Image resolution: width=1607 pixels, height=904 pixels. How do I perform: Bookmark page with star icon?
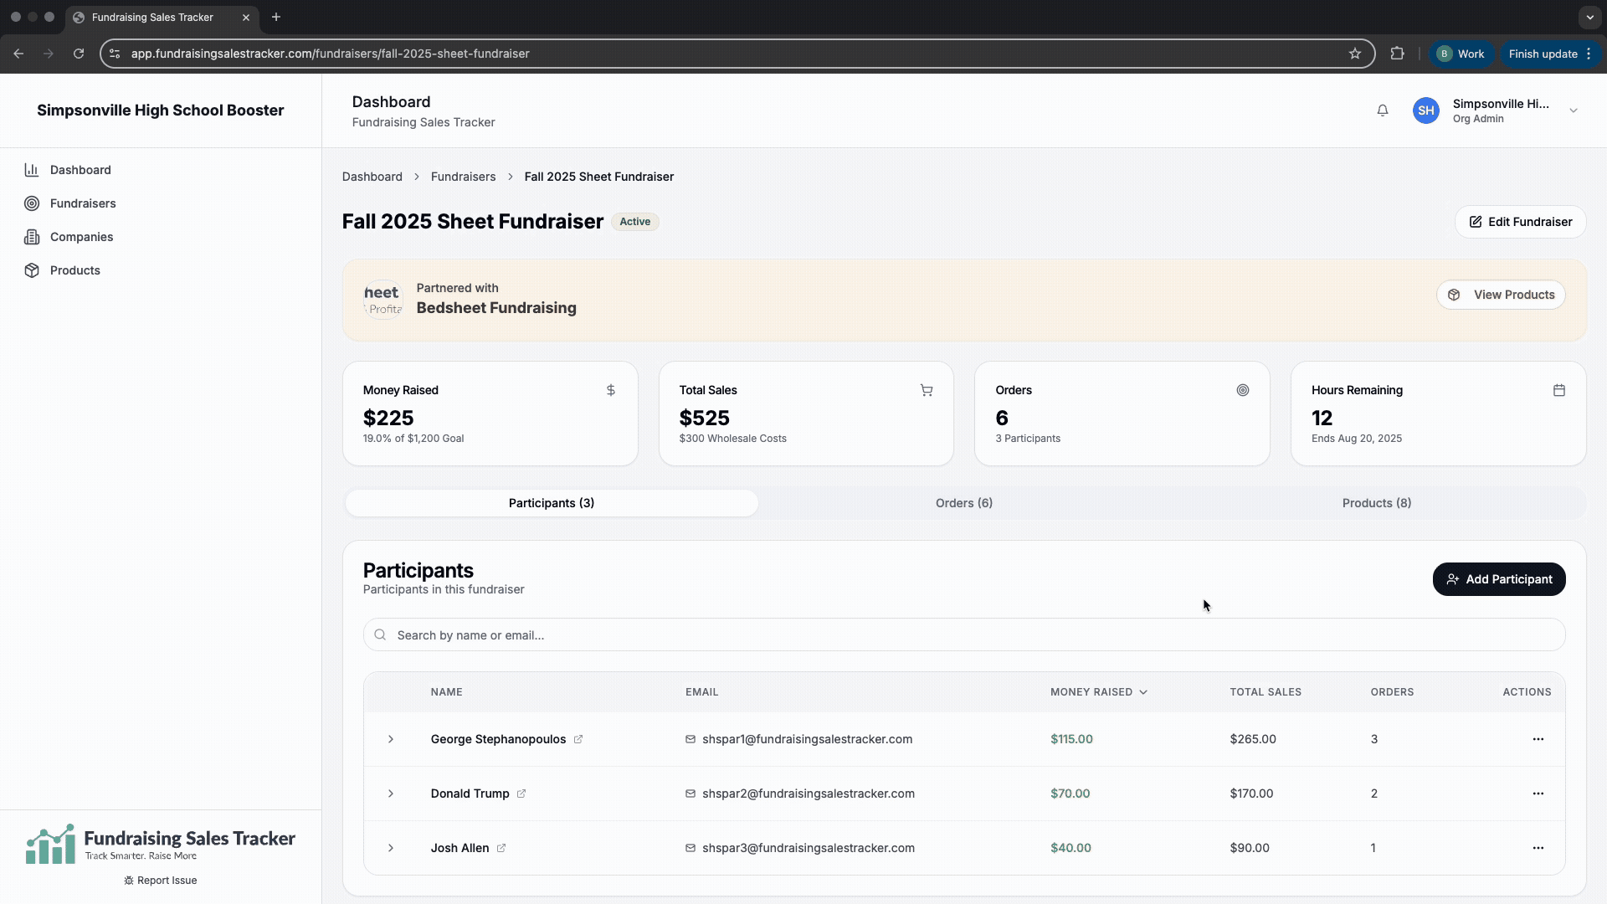1355,54
